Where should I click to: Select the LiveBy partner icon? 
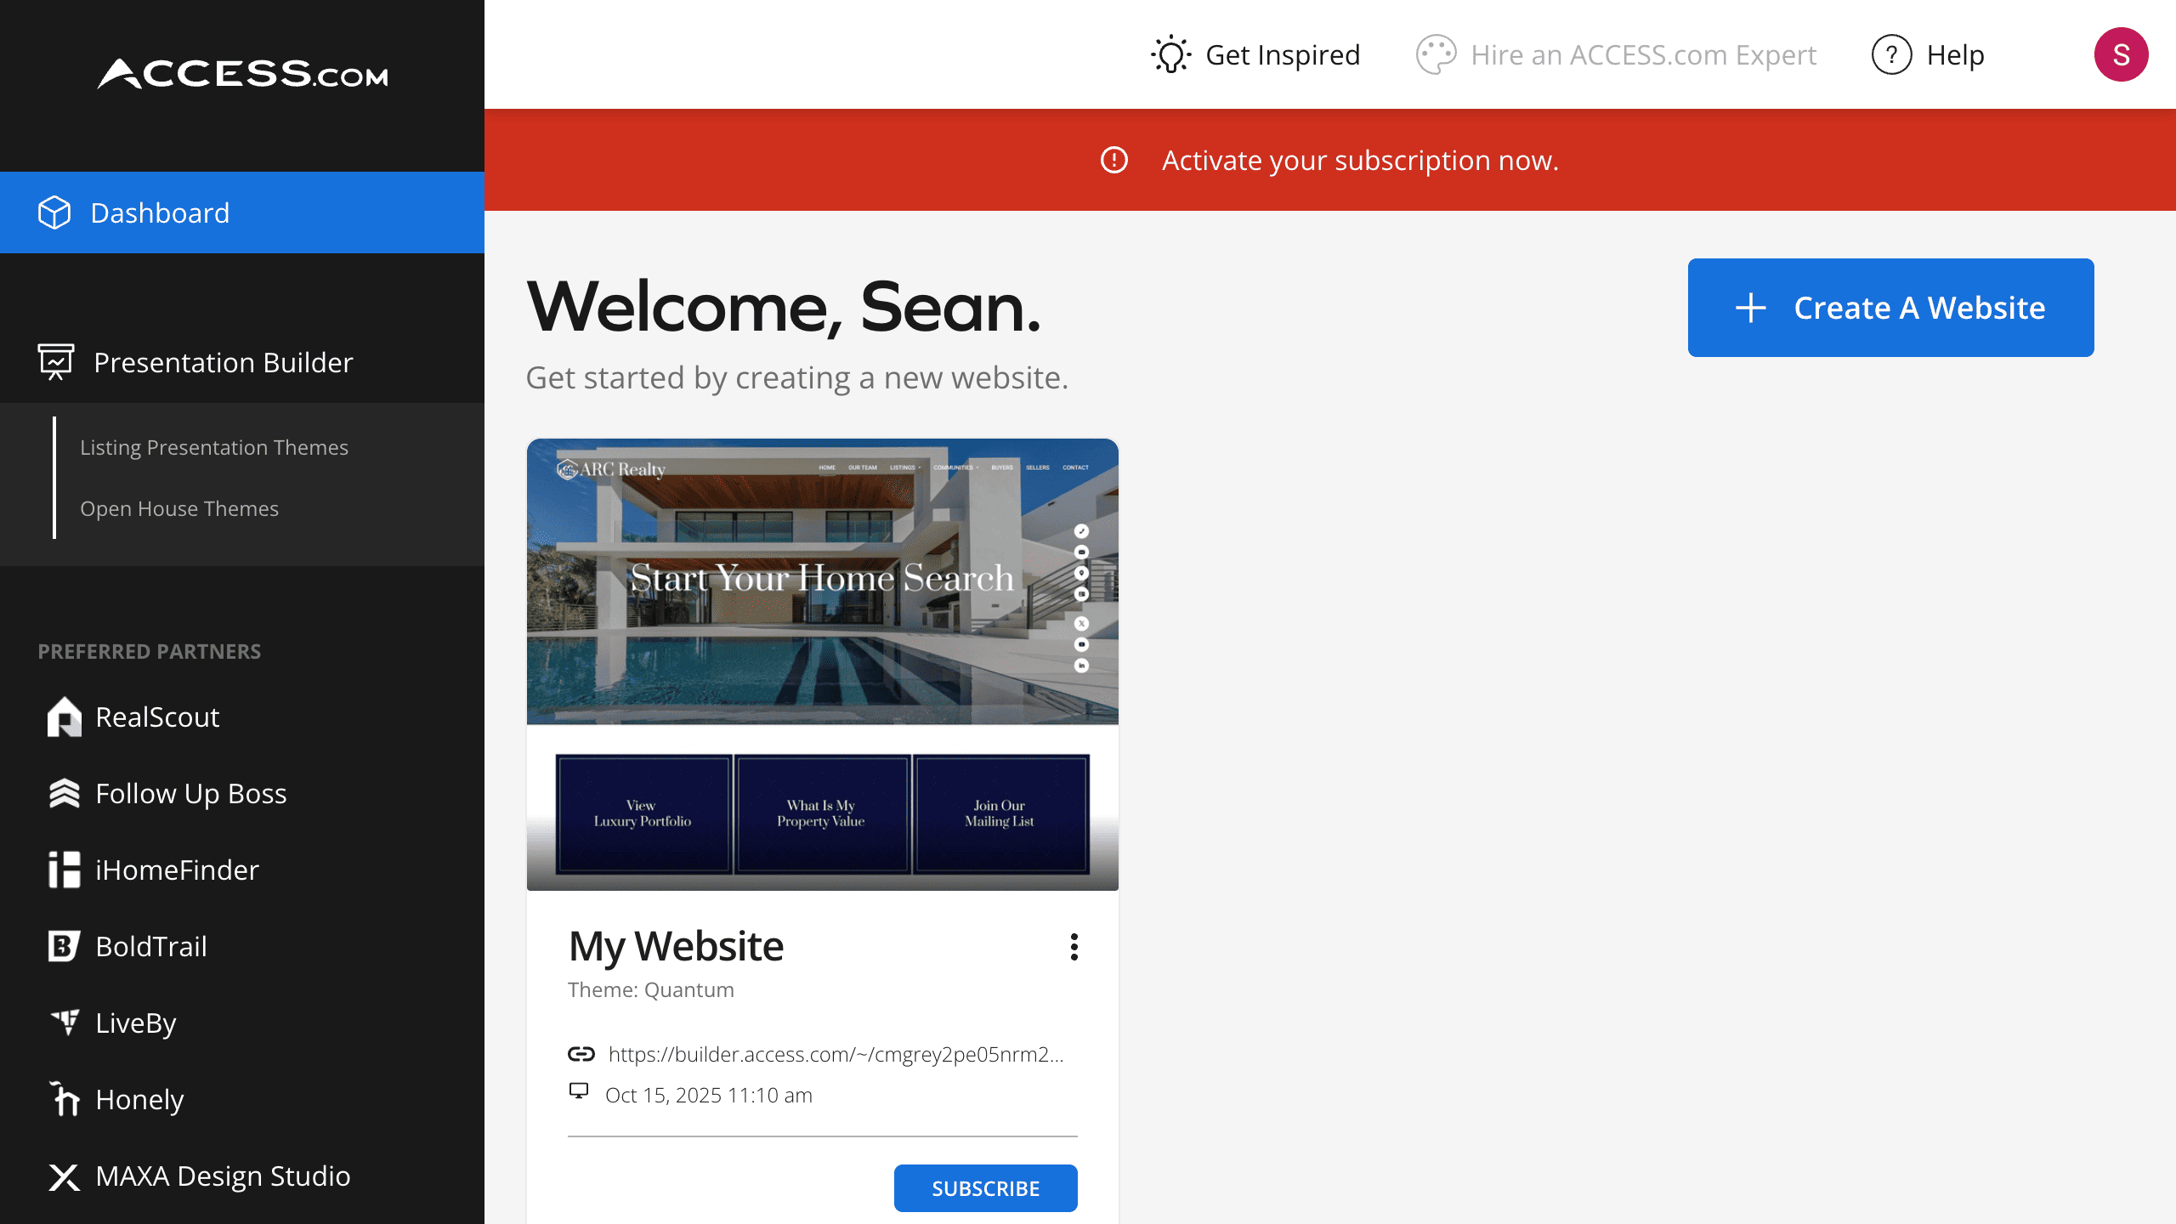(x=64, y=1023)
